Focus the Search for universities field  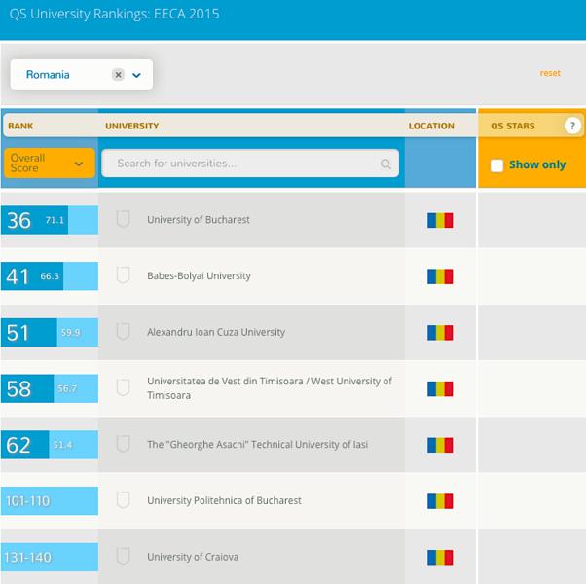click(x=250, y=164)
